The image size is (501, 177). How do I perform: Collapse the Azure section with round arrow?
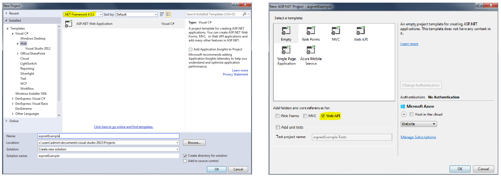404,114
